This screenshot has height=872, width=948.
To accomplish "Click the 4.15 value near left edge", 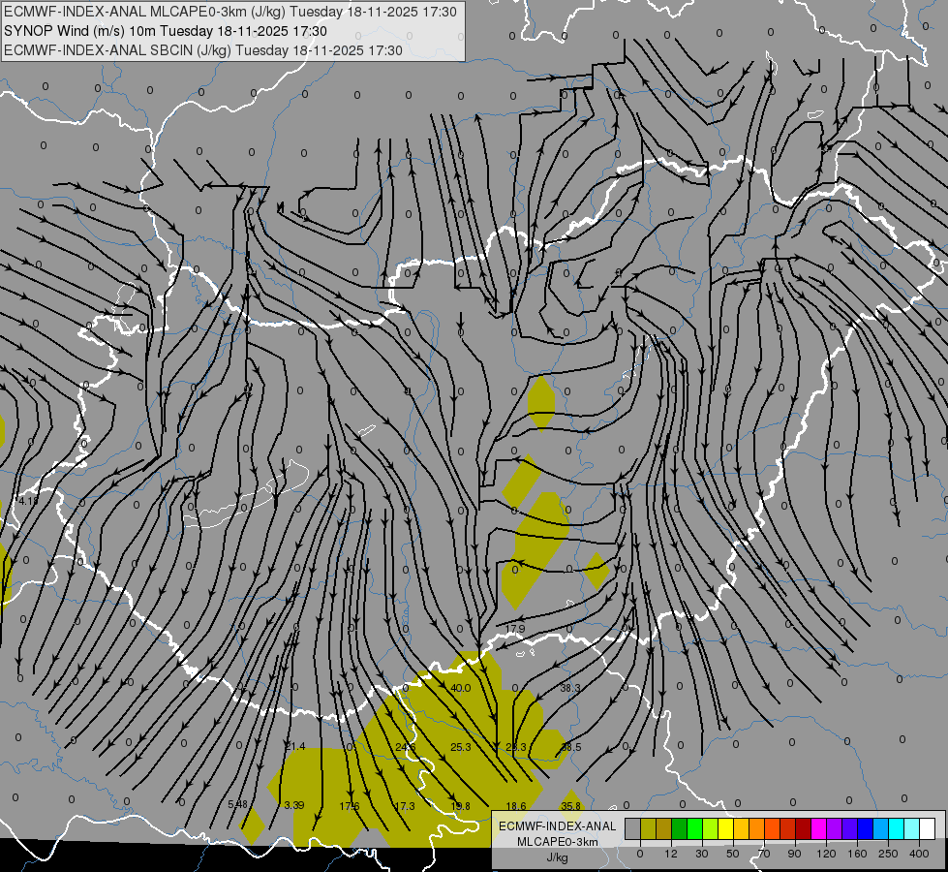I will pos(28,501).
